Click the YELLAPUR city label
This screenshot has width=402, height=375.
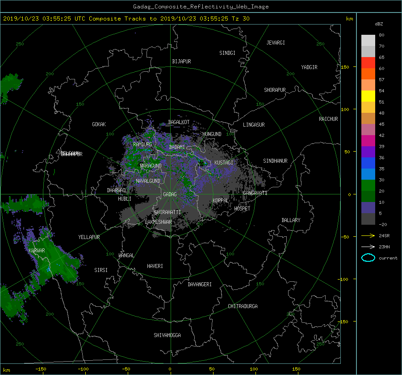pyautogui.click(x=89, y=237)
